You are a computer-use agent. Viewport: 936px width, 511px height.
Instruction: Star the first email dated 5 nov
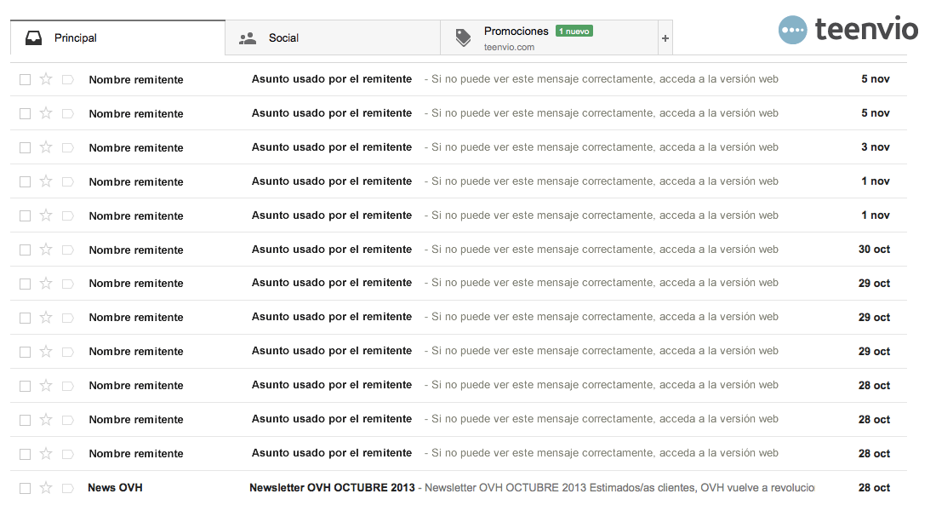[x=45, y=79]
